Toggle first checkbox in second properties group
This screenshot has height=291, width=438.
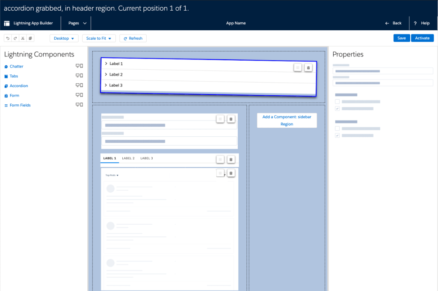pos(337,129)
